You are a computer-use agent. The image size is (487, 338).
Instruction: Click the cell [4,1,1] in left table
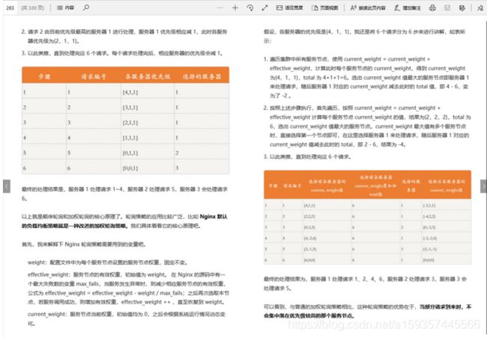pos(130,92)
